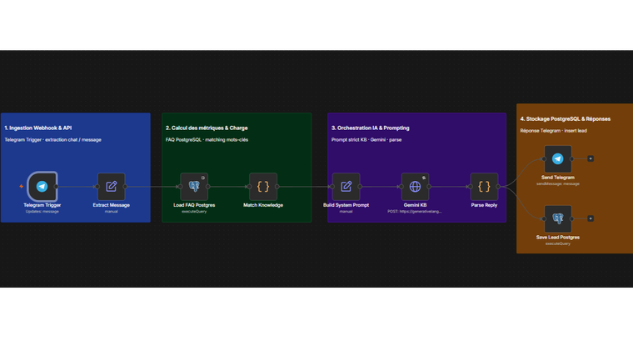Click the Parse Reply output connector
633x356 pixels.
click(498, 186)
